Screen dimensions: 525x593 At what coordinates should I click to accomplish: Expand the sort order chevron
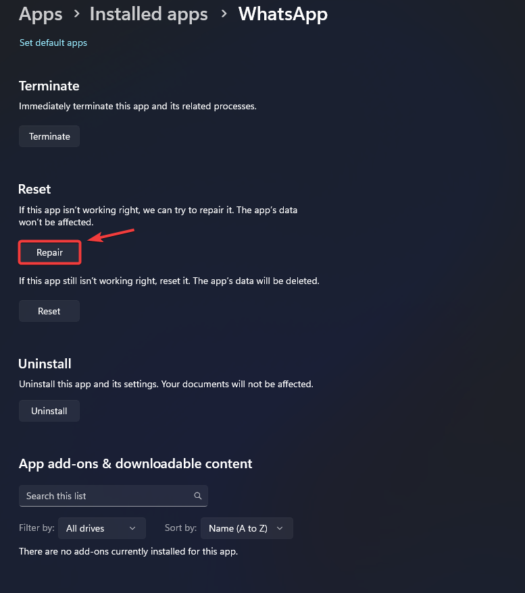(280, 528)
